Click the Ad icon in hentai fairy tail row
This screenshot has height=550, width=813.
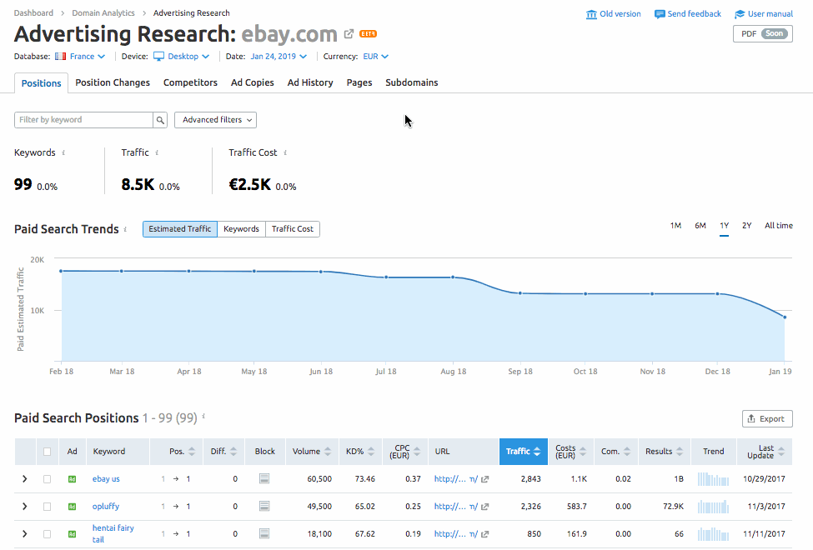[72, 534]
